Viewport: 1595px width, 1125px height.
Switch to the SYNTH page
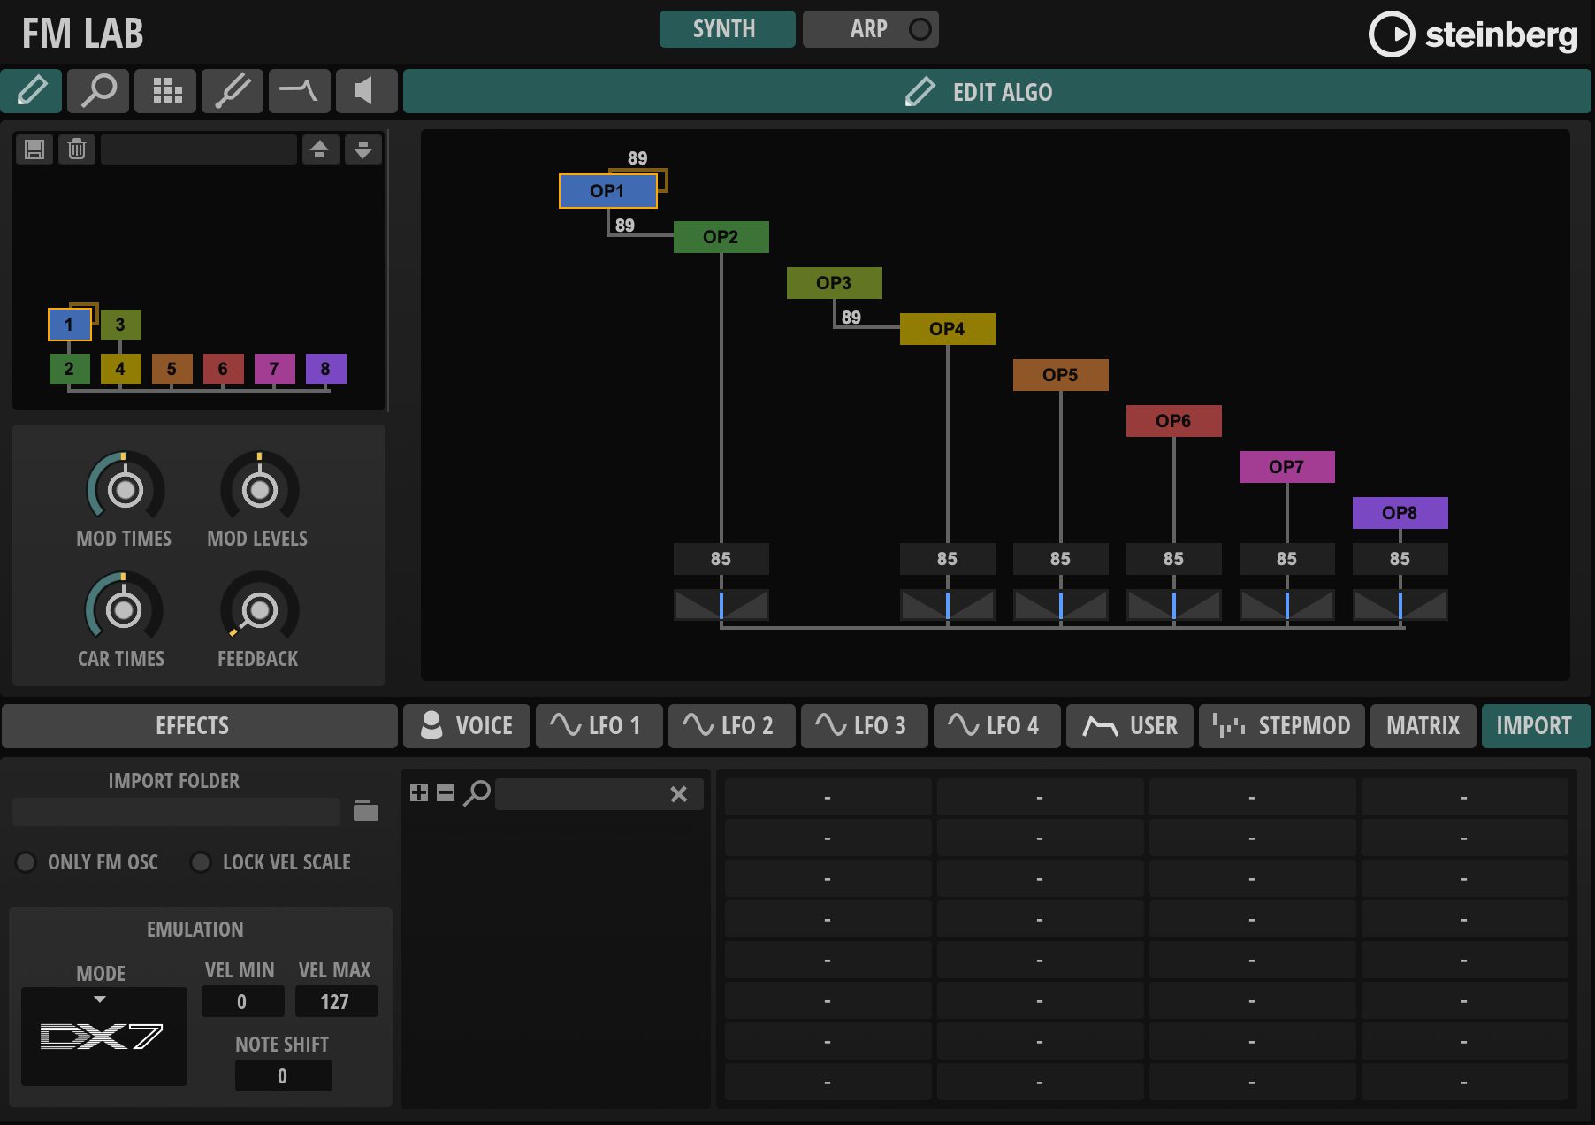727,29
